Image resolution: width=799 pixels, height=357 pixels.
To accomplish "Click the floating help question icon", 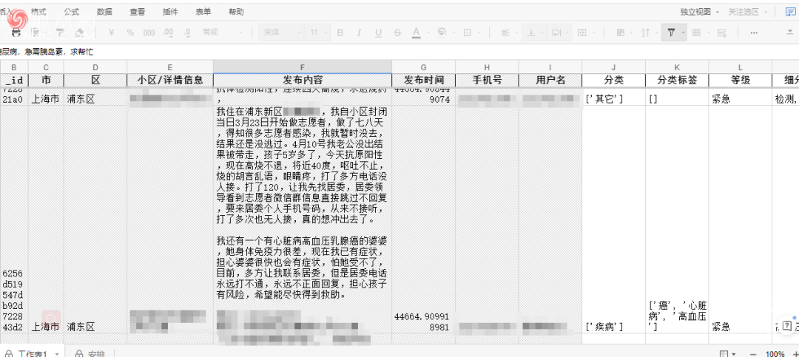I will (786, 326).
